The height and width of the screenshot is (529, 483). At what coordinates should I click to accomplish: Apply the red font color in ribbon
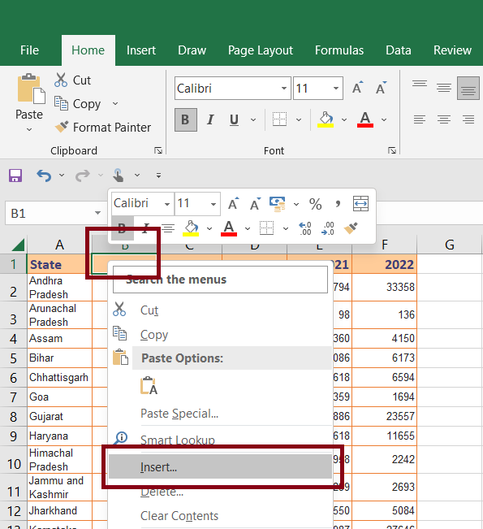tap(365, 119)
